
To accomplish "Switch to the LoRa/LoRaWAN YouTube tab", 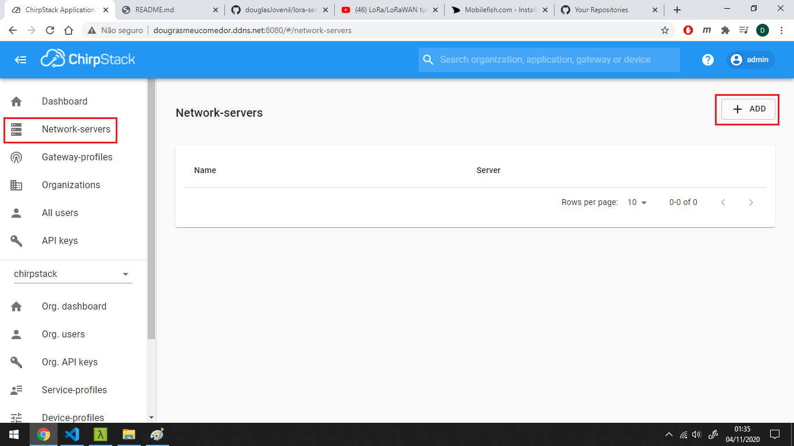I will pos(389,10).
